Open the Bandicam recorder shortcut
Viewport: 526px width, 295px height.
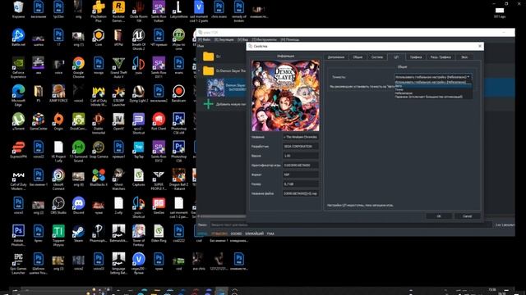(179, 93)
